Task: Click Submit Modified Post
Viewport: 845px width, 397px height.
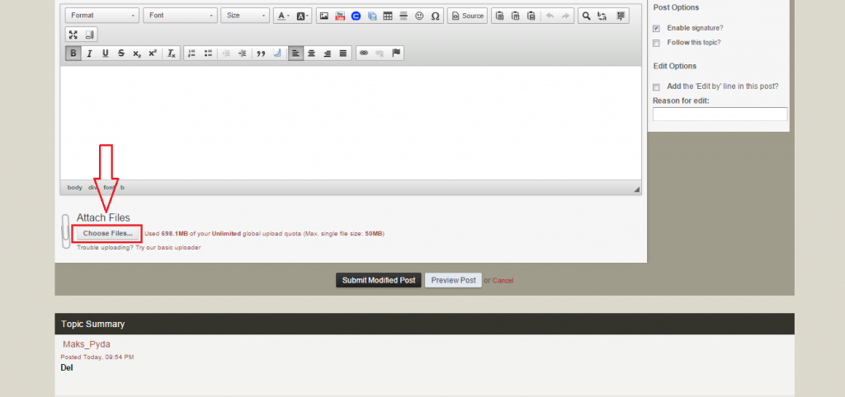Action: pyautogui.click(x=379, y=280)
